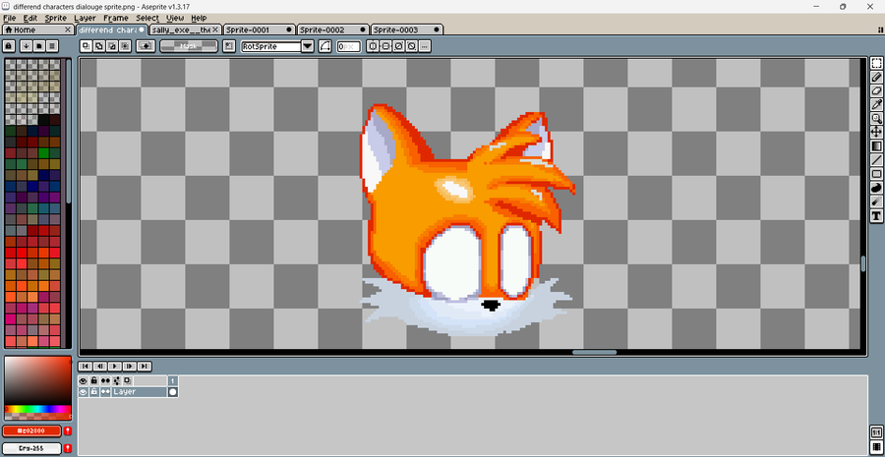Choose Subtract from selection mode icon
The width and height of the screenshot is (885, 457).
pyautogui.click(x=112, y=46)
